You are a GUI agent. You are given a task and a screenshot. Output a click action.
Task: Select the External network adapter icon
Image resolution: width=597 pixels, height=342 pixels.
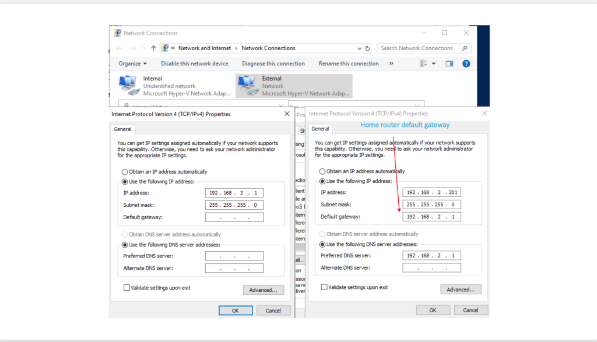pos(247,85)
